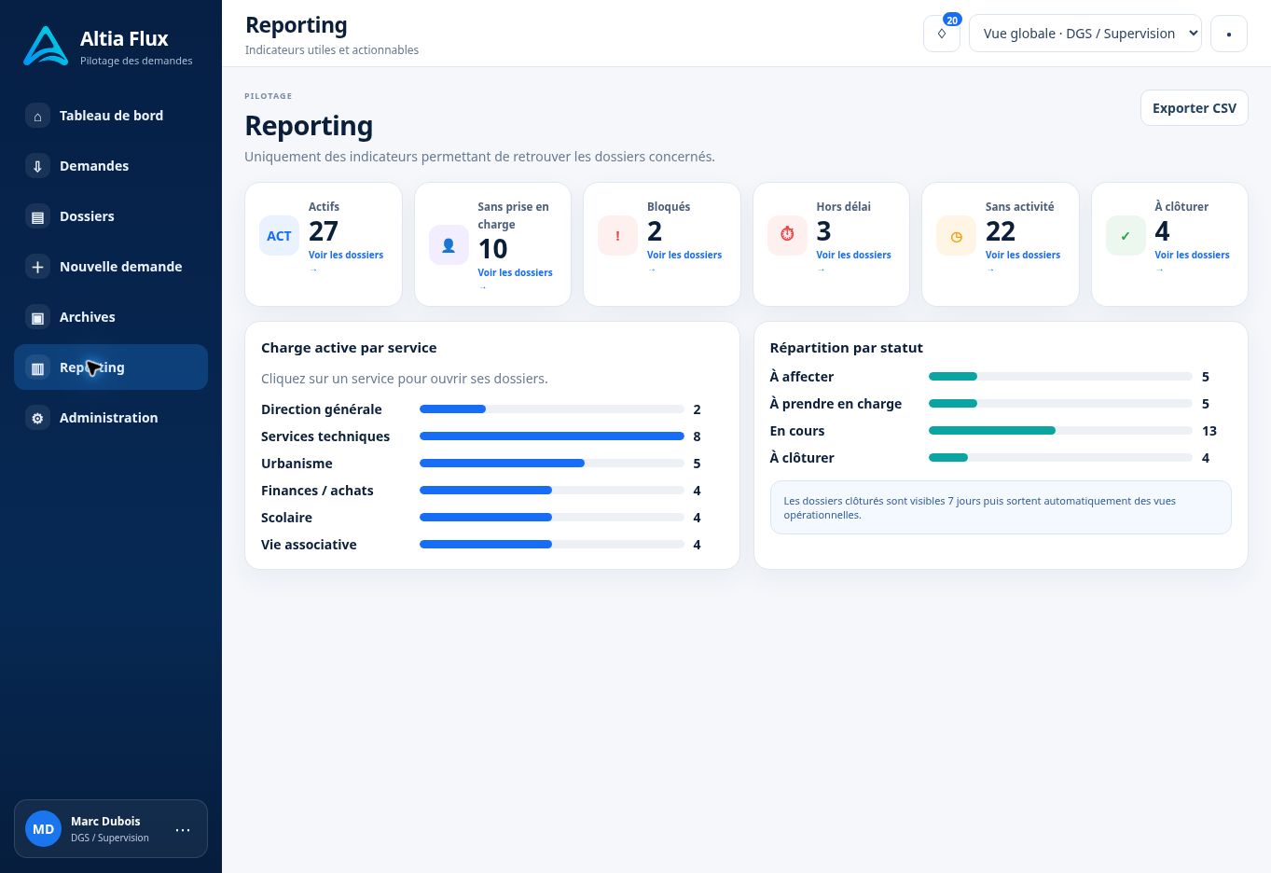Click the box icon beside Archives
The image size is (1271, 873).
[x=37, y=317]
